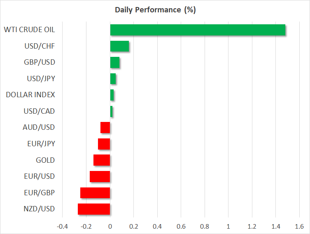The height and width of the screenshot is (234, 310).
Task: Click the red NZD/USD bar
Action: click(94, 209)
